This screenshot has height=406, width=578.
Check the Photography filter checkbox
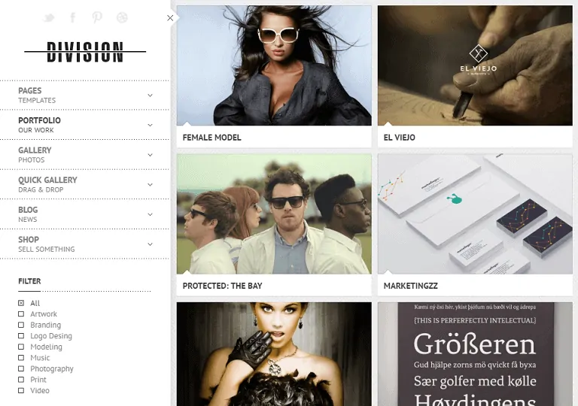pos(21,368)
